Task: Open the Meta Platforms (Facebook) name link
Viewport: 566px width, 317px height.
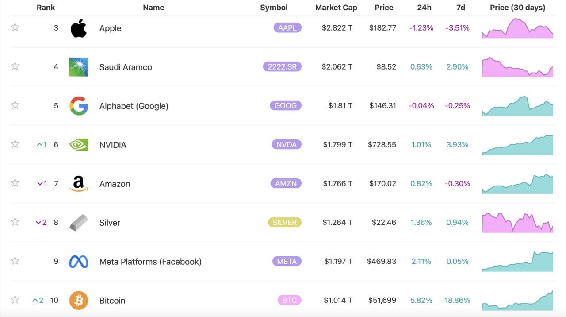Action: [150, 262]
